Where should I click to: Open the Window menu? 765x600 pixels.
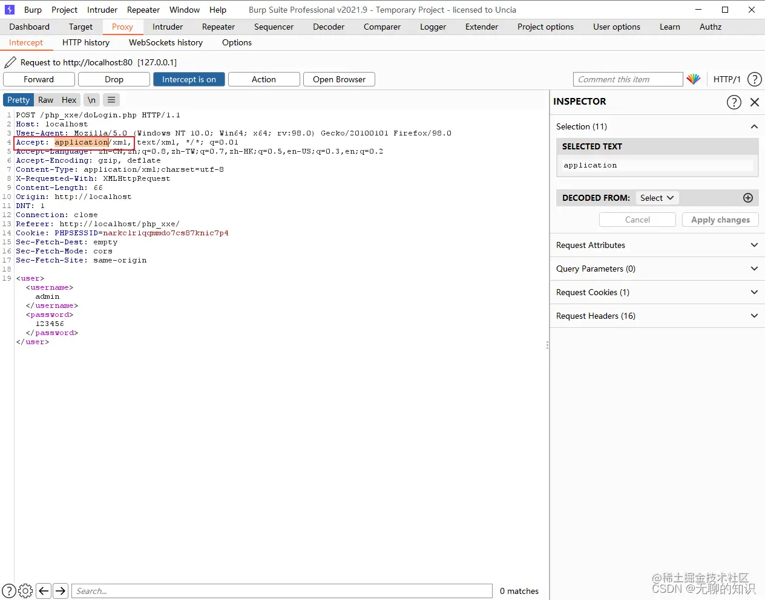pos(185,10)
